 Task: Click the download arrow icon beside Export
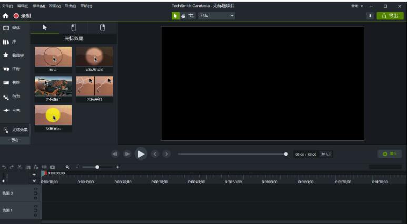point(370,16)
